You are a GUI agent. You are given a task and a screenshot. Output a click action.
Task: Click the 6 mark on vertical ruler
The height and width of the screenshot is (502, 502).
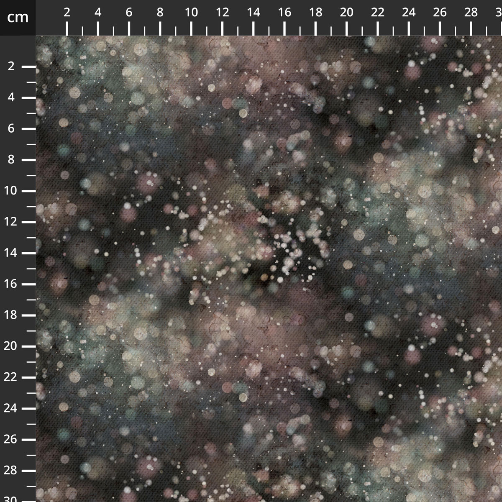pyautogui.click(x=11, y=129)
